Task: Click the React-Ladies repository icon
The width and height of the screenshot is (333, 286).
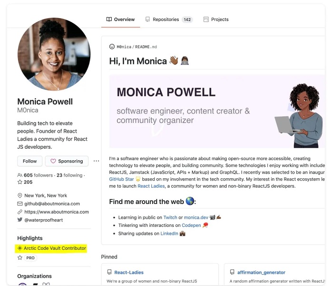Action: tap(109, 272)
